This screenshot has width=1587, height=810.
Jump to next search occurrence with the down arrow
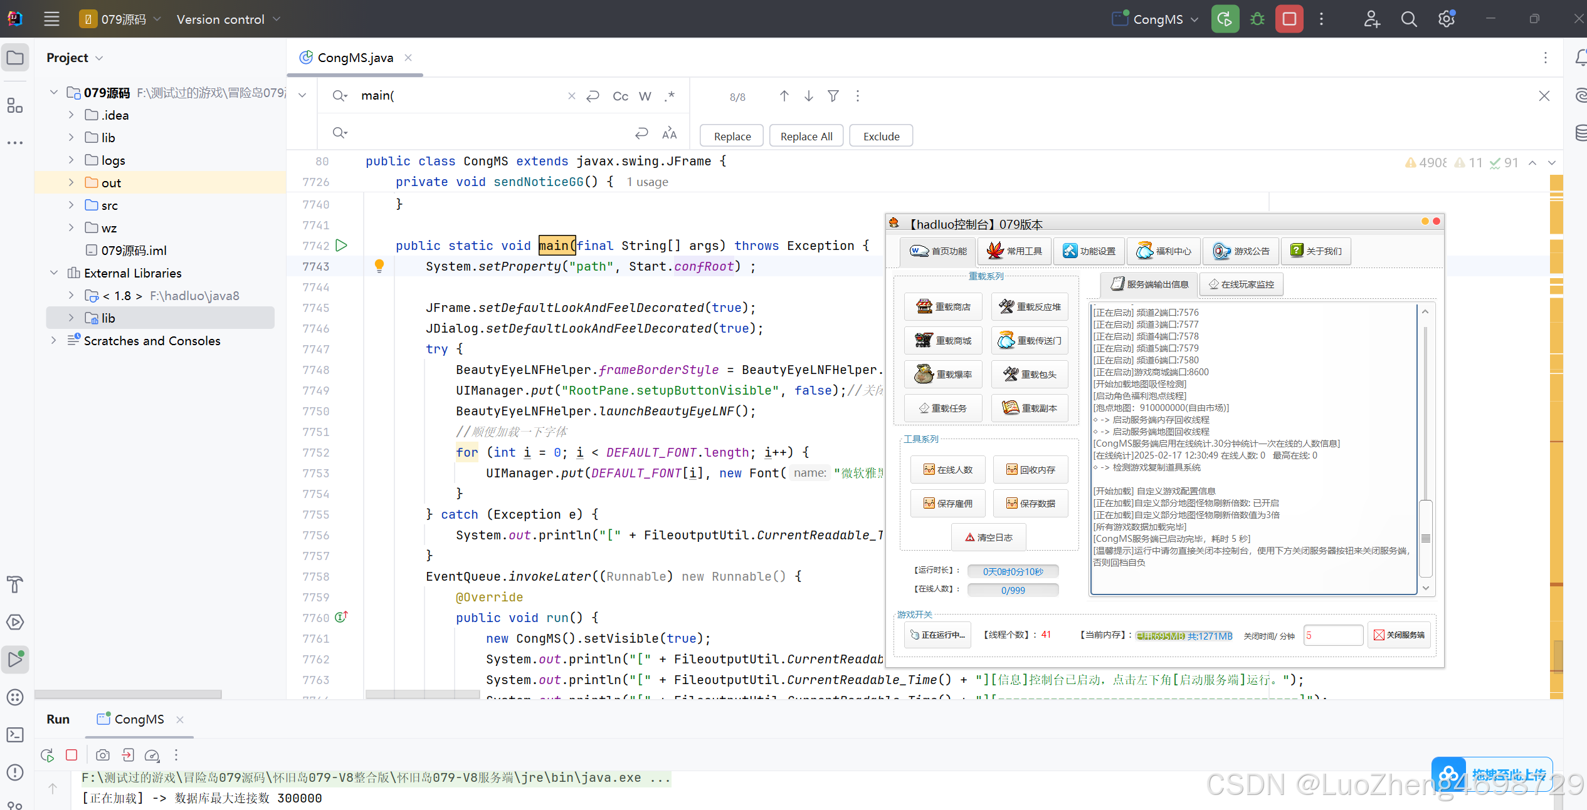pyautogui.click(x=809, y=96)
